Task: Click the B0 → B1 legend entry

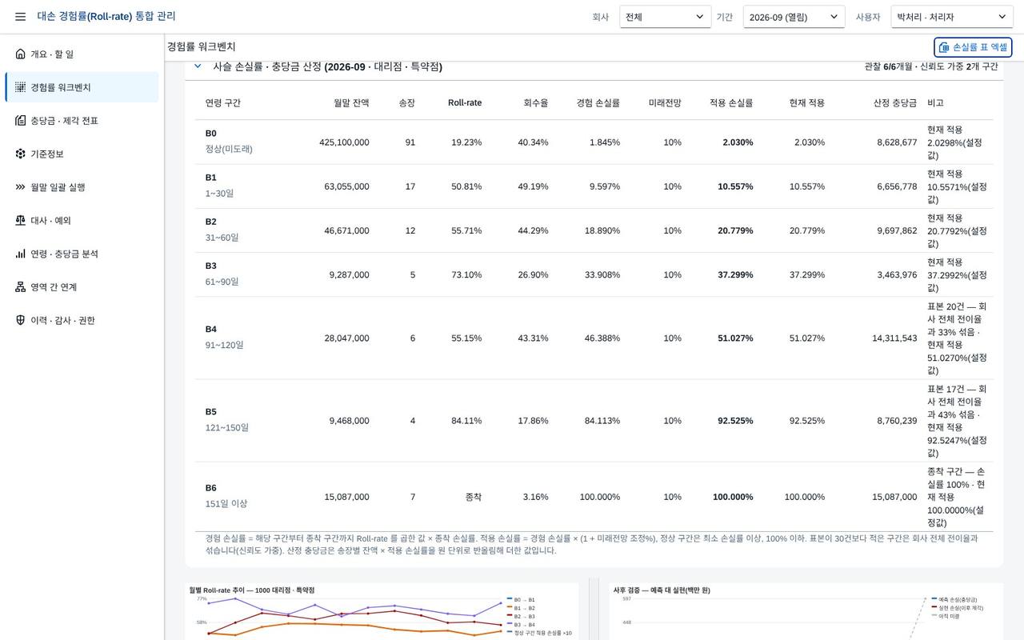Action: click(x=521, y=599)
